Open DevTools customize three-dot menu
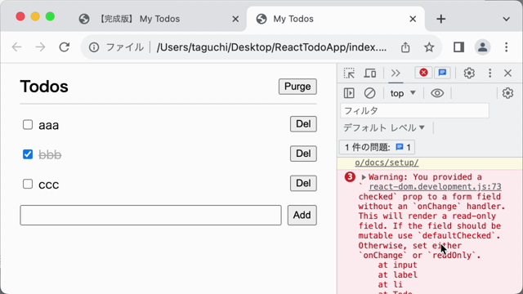Image resolution: width=523 pixels, height=294 pixels. (489, 73)
